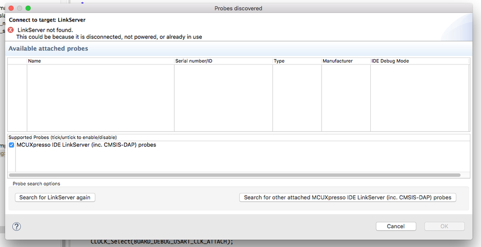The image size is (481, 247).
Task: Select the IDE Debug Mode column header
Action: (420, 61)
